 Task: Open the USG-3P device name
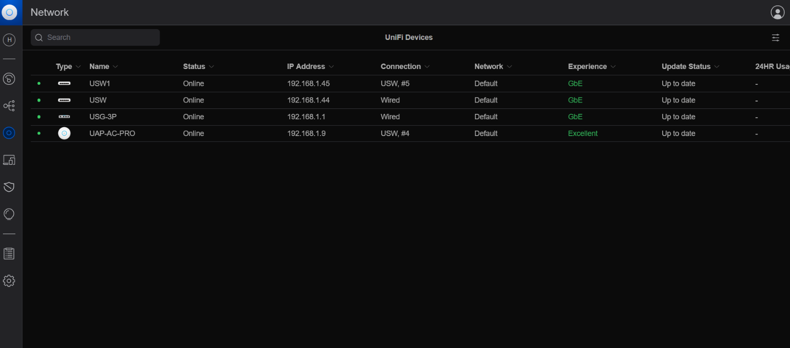click(103, 117)
